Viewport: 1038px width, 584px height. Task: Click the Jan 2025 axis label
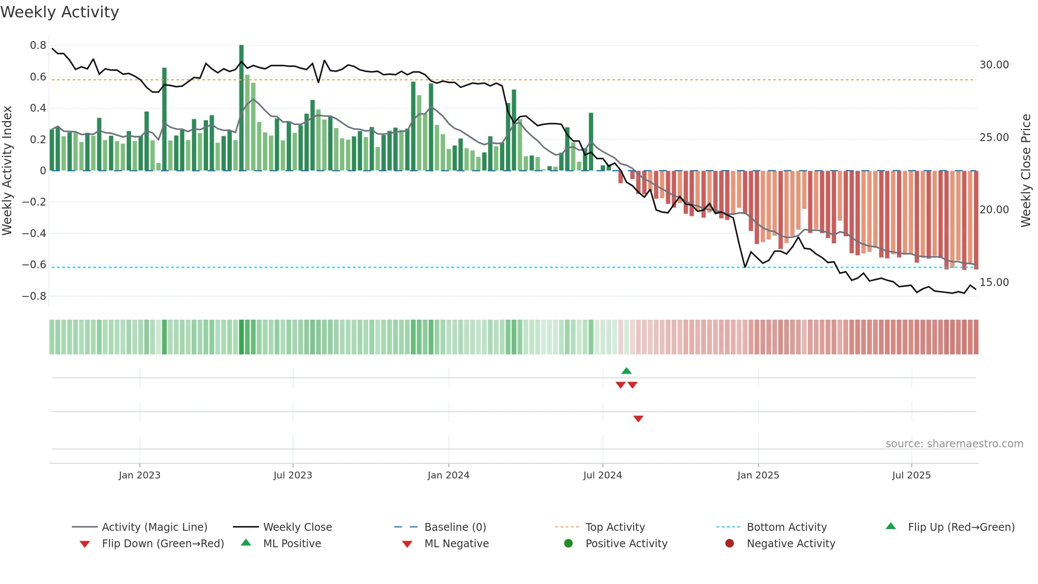point(758,475)
